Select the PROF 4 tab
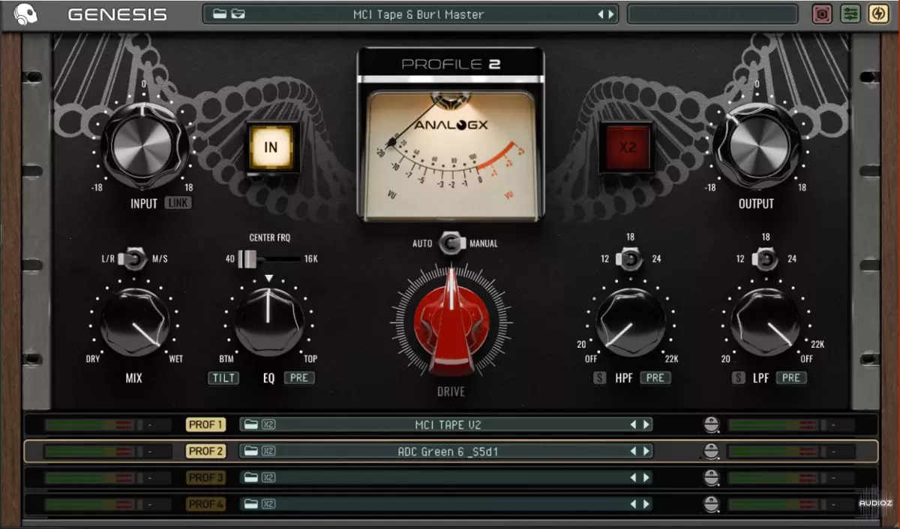Screen dimensions: 900x529 (205, 504)
